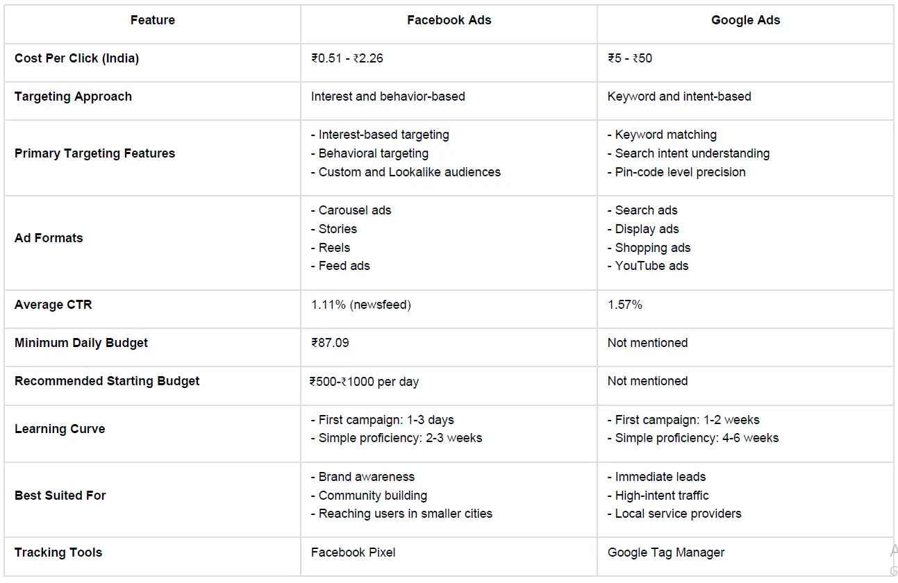Click the "Google Ads" column header

[745, 21]
